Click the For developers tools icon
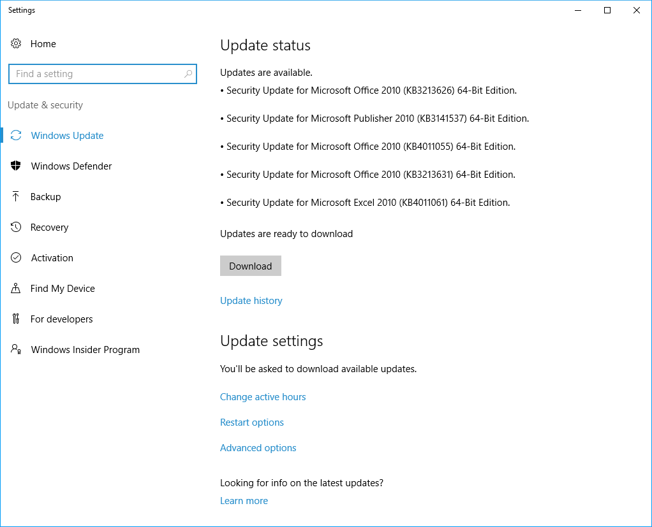The image size is (652, 527). click(x=16, y=319)
